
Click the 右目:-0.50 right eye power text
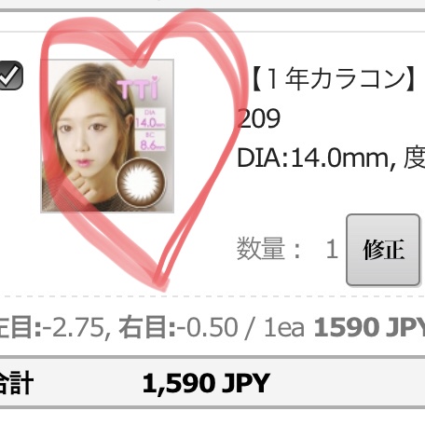178,327
